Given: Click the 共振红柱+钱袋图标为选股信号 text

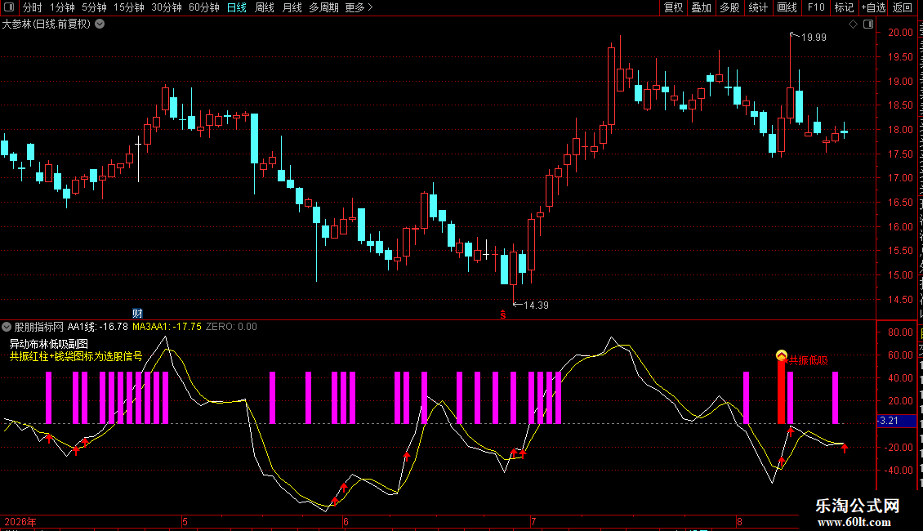Looking at the screenshot, I should [x=76, y=356].
